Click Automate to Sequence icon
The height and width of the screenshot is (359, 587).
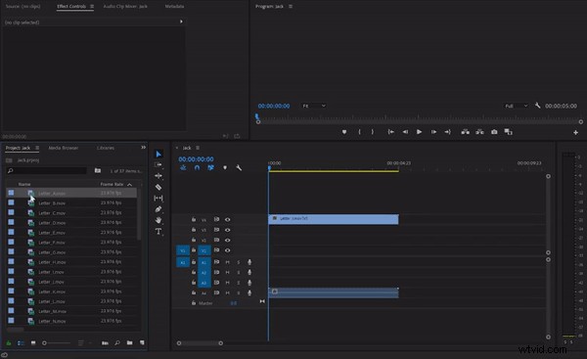click(x=105, y=343)
